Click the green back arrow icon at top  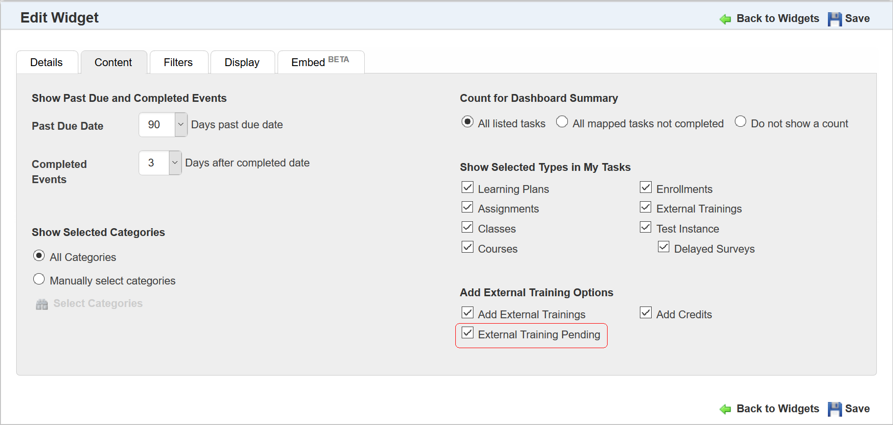click(725, 19)
